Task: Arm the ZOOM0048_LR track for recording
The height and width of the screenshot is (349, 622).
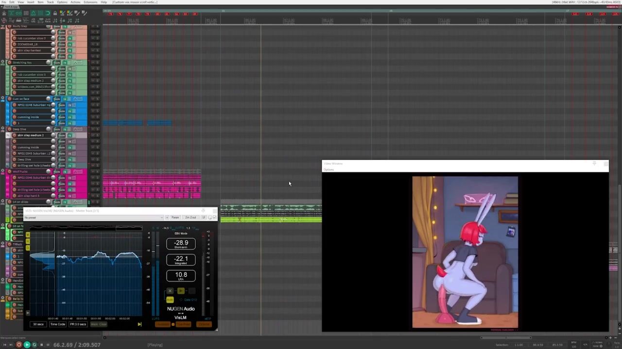Action: click(x=14, y=44)
